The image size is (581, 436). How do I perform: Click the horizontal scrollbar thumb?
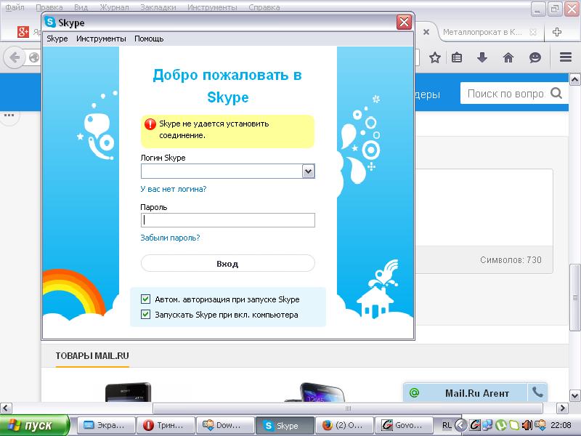click(348, 408)
